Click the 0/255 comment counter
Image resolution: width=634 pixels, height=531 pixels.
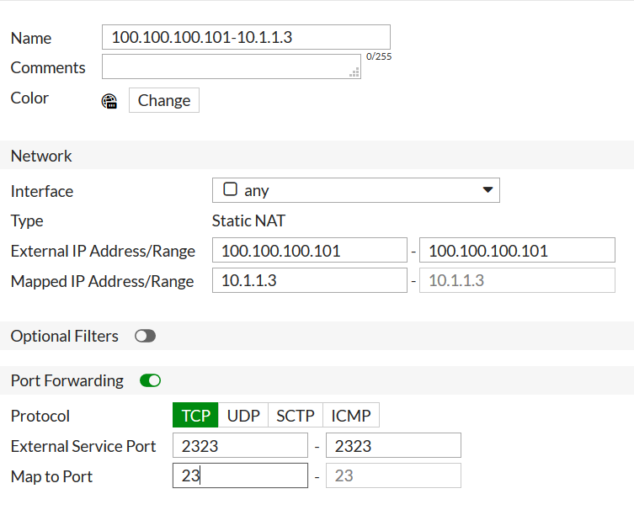pos(379,56)
